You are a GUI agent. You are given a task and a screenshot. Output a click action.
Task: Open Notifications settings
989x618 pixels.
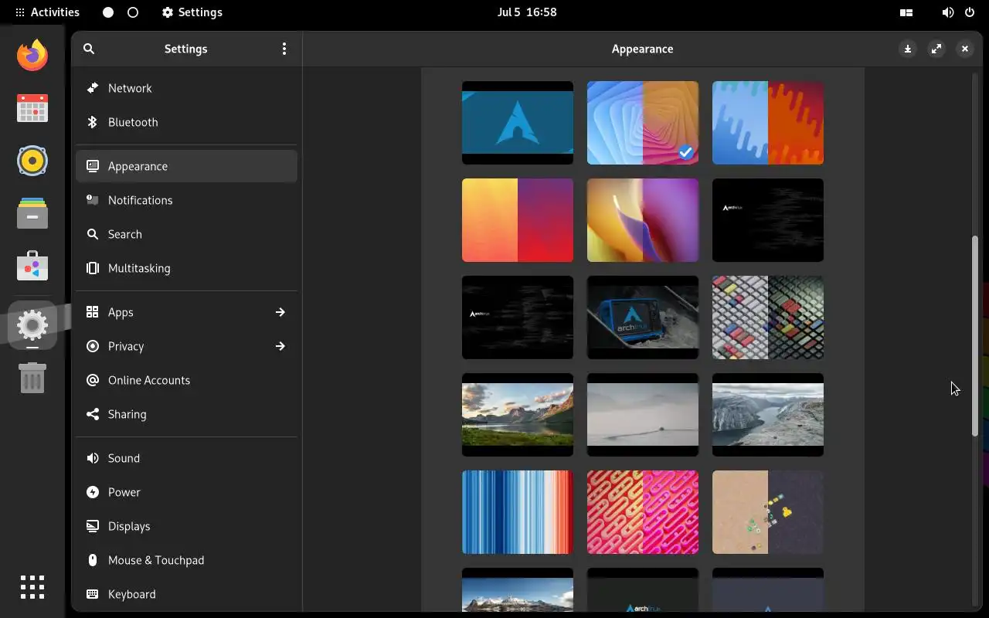click(x=186, y=200)
